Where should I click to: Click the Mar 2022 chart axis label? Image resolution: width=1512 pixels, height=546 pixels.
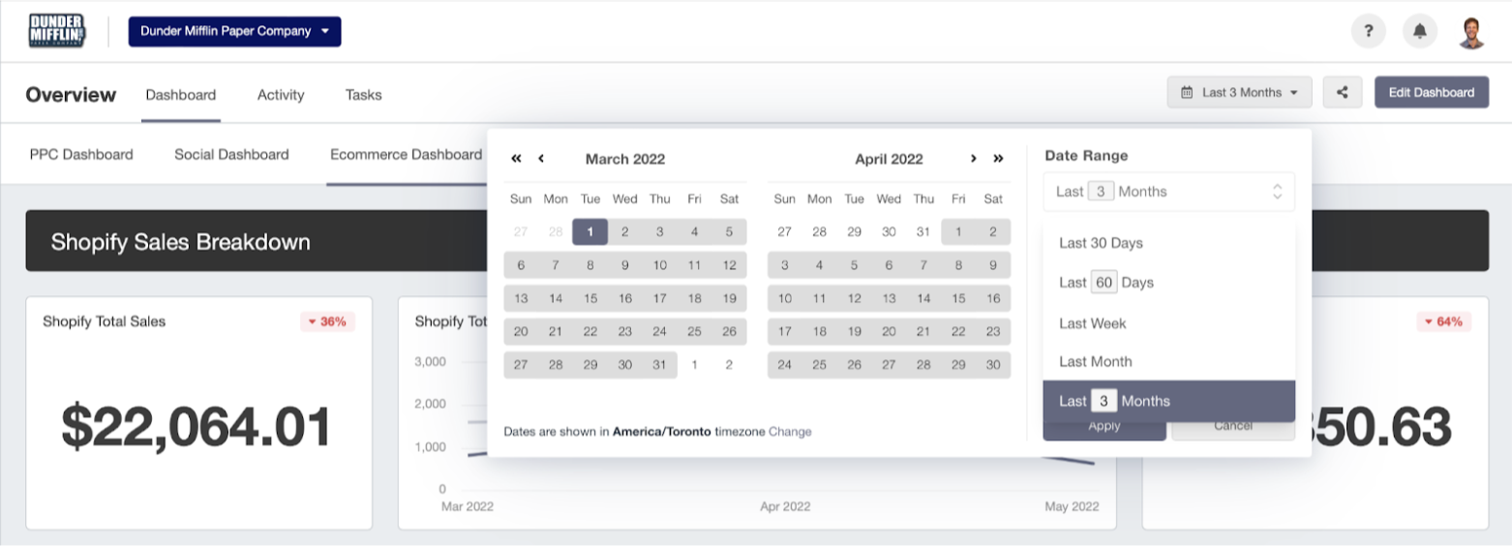tap(468, 506)
